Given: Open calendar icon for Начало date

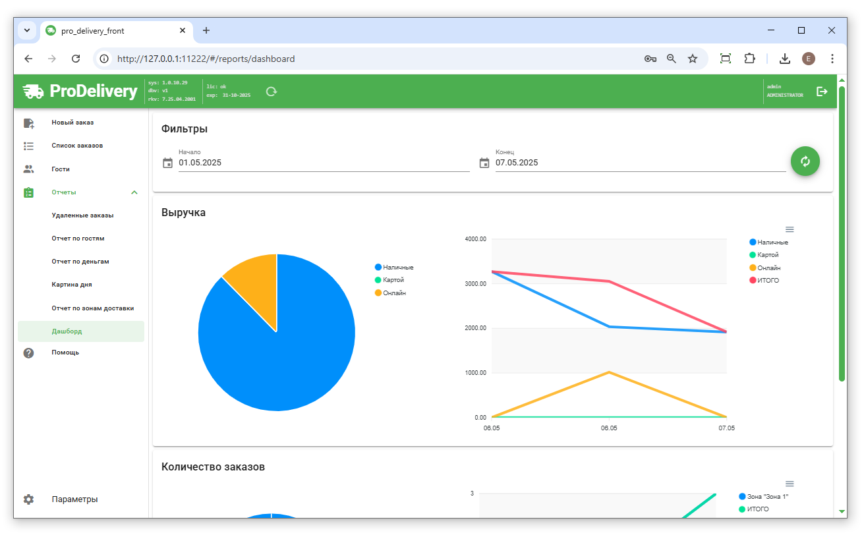Looking at the screenshot, I should pos(167,163).
